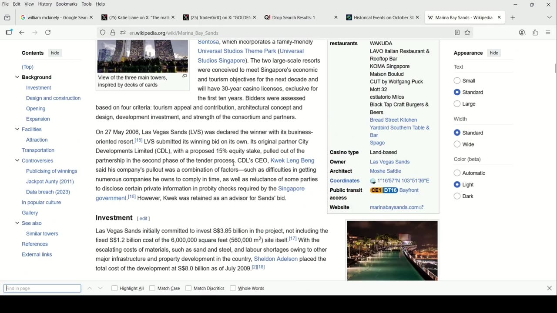Click the address bar URL
The height and width of the screenshot is (313, 557).
click(x=174, y=33)
